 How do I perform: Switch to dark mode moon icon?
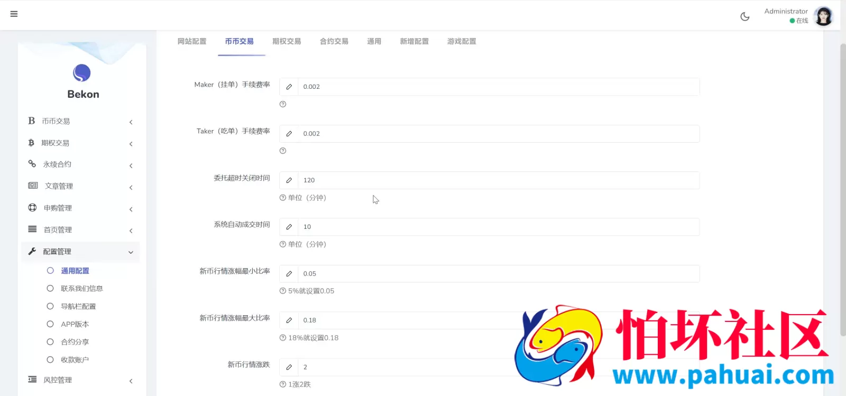(745, 16)
